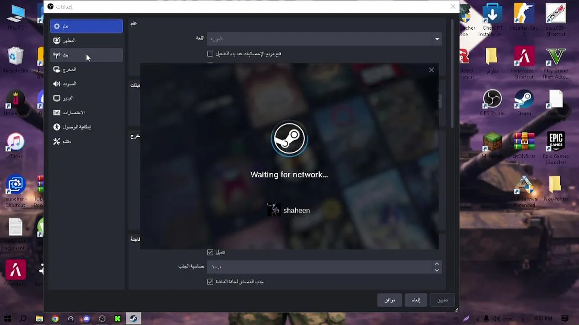Toggle open stats dialog on startup checkbox
Image resolution: width=579 pixels, height=325 pixels.
point(210,54)
